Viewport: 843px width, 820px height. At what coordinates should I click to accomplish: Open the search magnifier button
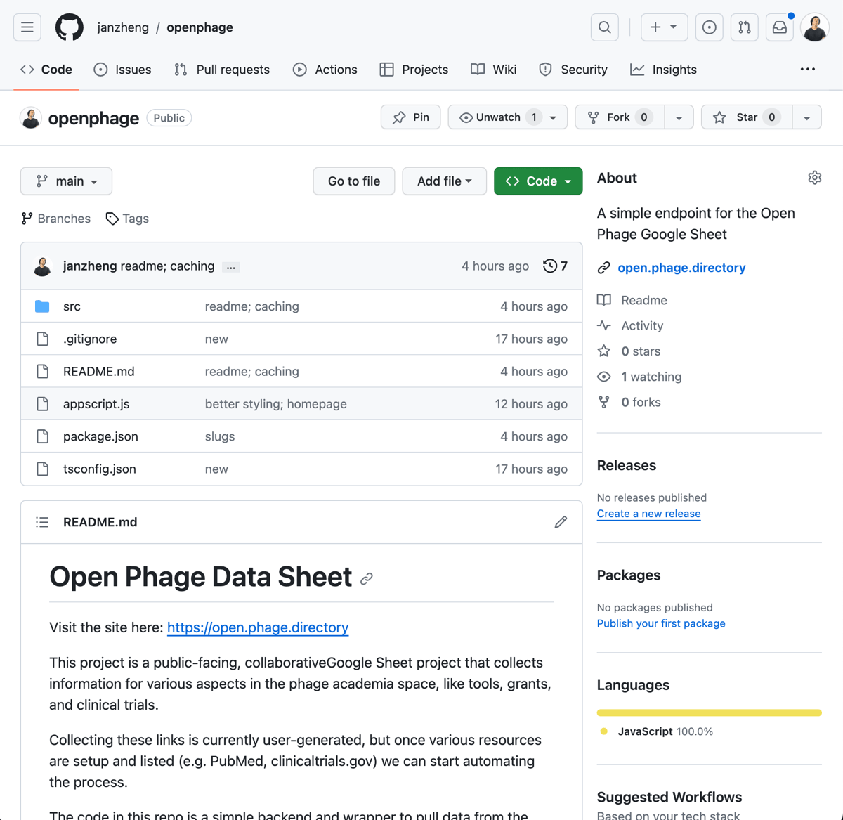605,27
